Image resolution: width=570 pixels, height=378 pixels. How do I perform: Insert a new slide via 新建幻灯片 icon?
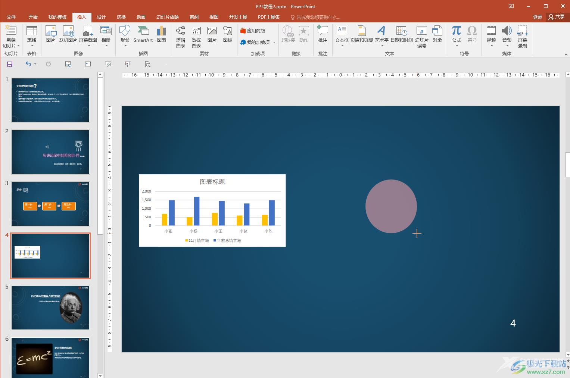tap(11, 31)
